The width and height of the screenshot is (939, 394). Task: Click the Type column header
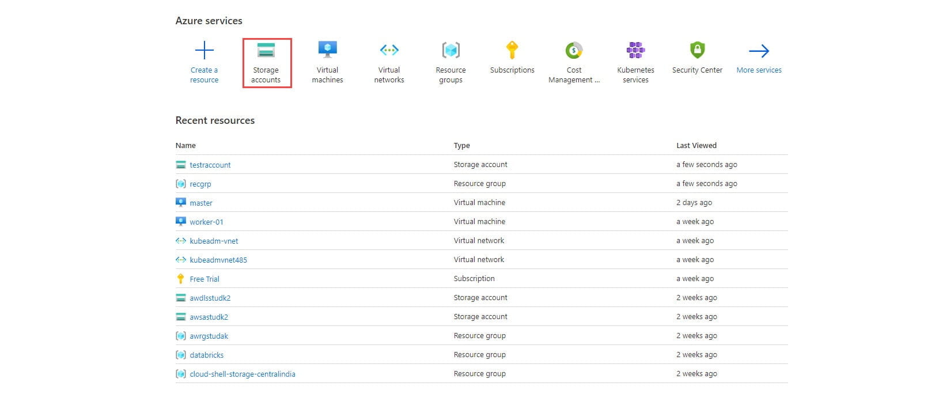pos(462,146)
